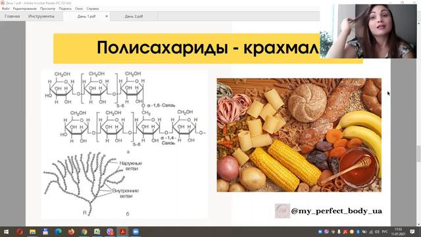Open the Редактирование menu
Screen dimensions: 421x237
tap(25, 9)
